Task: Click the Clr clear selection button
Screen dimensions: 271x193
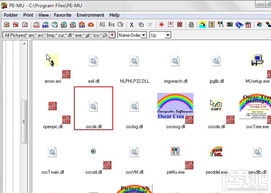Action: 120,25
